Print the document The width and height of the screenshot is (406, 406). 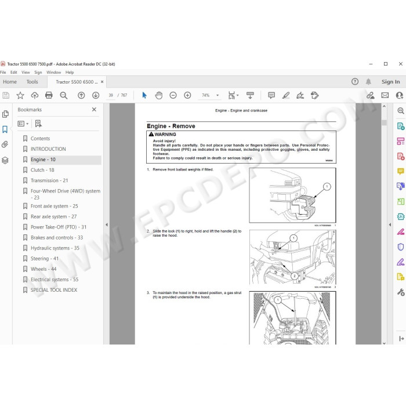coord(49,96)
